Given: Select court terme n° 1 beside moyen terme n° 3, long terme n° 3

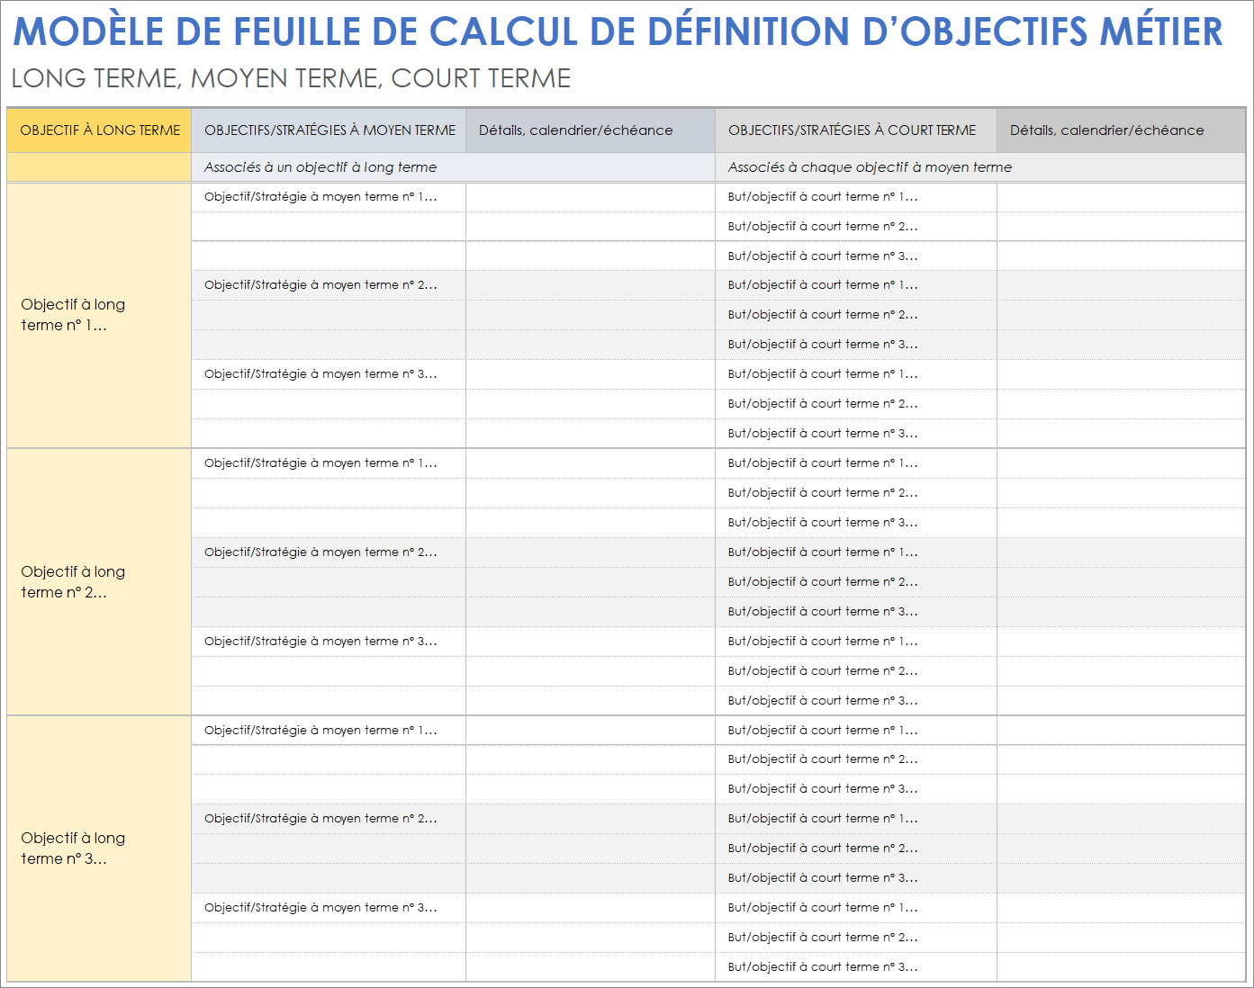Looking at the screenshot, I should click(856, 908).
